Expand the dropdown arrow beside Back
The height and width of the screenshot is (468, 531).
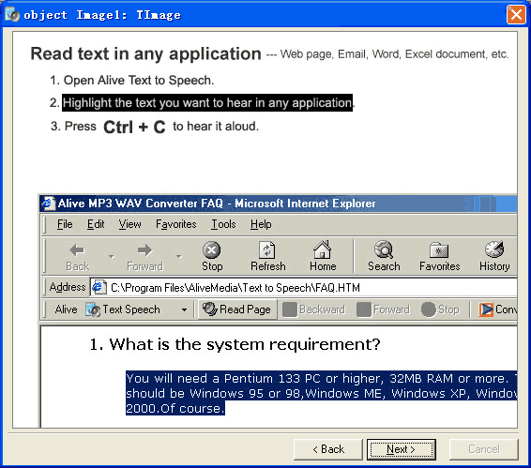tap(111, 257)
